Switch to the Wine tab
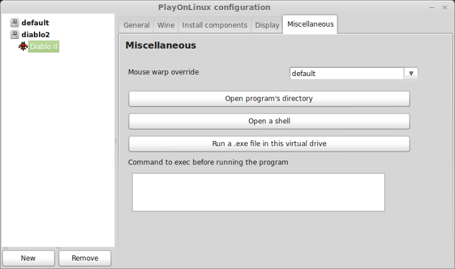The image size is (455, 269). click(x=166, y=25)
